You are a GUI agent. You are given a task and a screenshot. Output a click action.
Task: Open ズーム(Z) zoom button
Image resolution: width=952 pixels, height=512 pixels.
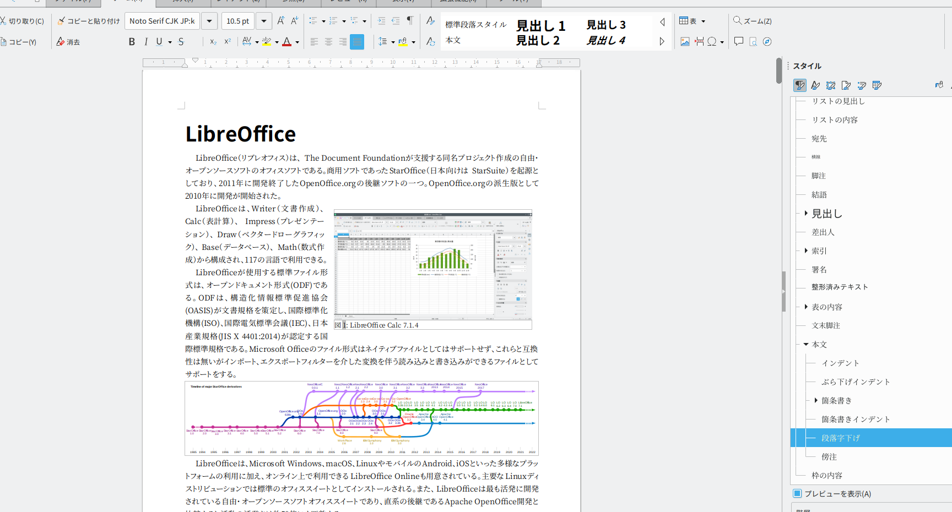(752, 21)
